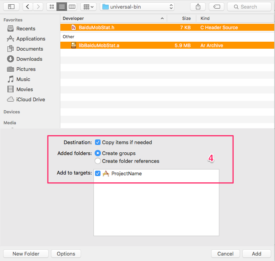Screen dimensions: 275x261
Task: Click in the Search field
Action: point(249,7)
